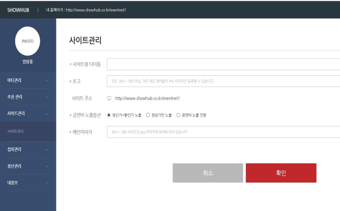Collapse 사이트관리 chevron in sidebar

pyautogui.click(x=47, y=113)
